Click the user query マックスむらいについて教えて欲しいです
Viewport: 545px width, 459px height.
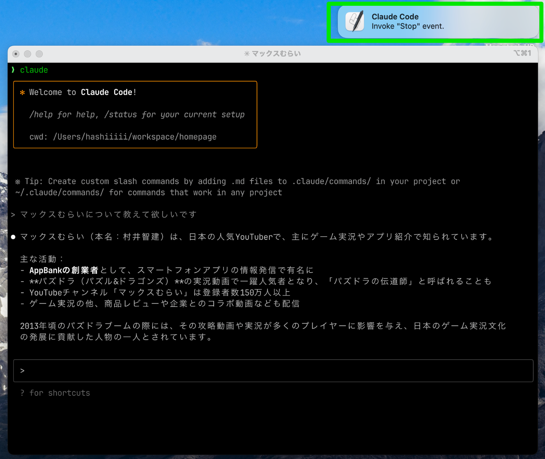click(109, 214)
